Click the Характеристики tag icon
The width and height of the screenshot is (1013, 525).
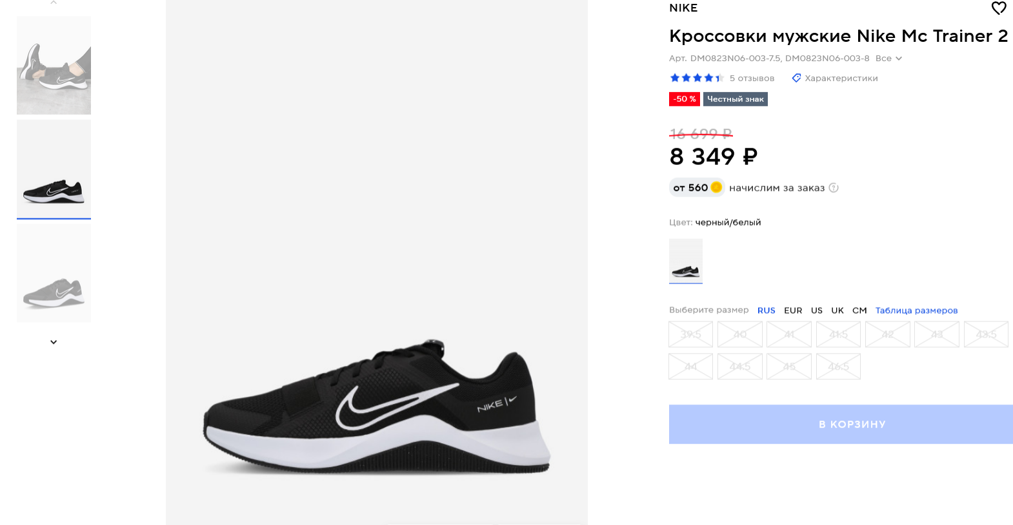click(x=797, y=78)
